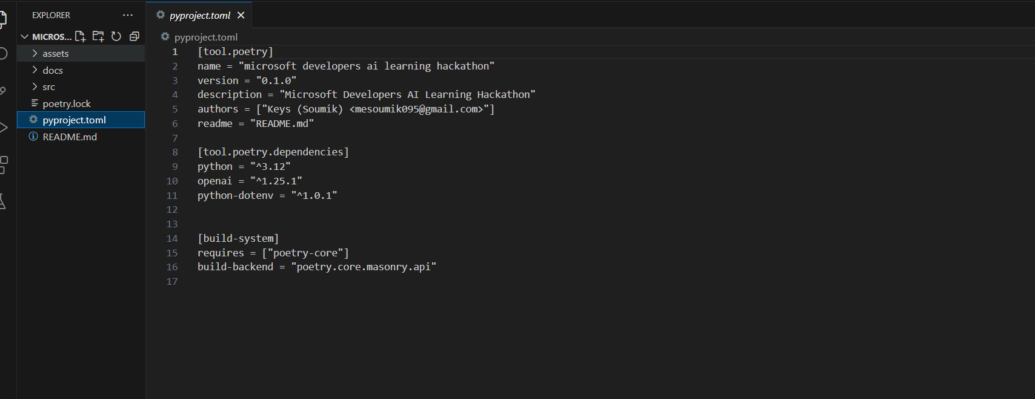Open the Explorer view in activity bar
Viewport: 1035px width, 399px height.
(x=3, y=19)
